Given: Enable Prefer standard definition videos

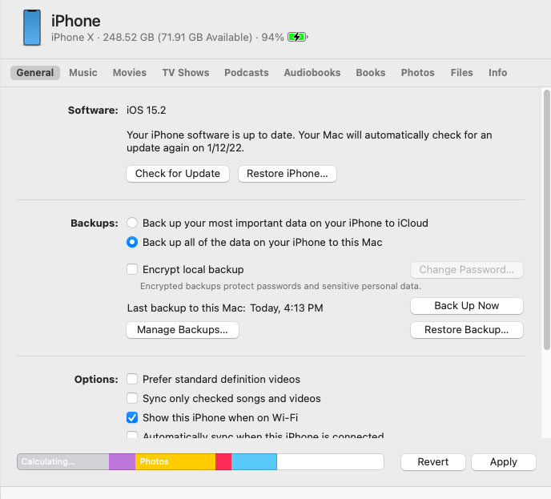Looking at the screenshot, I should tap(132, 379).
